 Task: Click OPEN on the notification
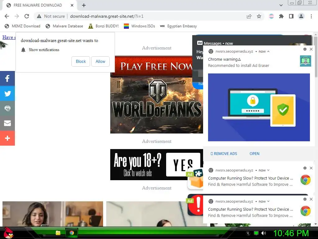point(255,154)
